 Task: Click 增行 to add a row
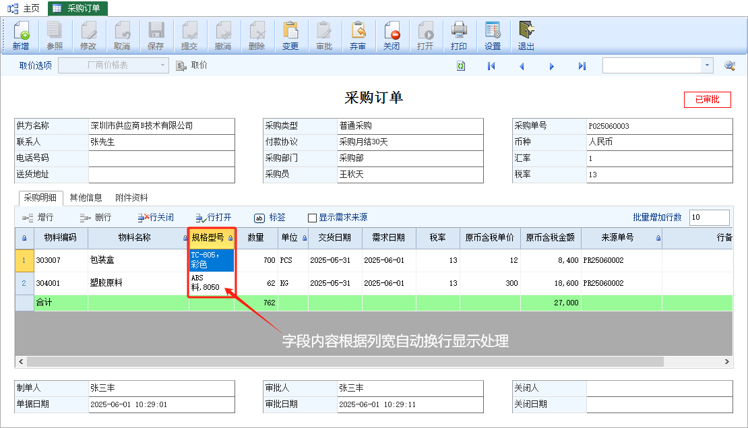(x=38, y=218)
